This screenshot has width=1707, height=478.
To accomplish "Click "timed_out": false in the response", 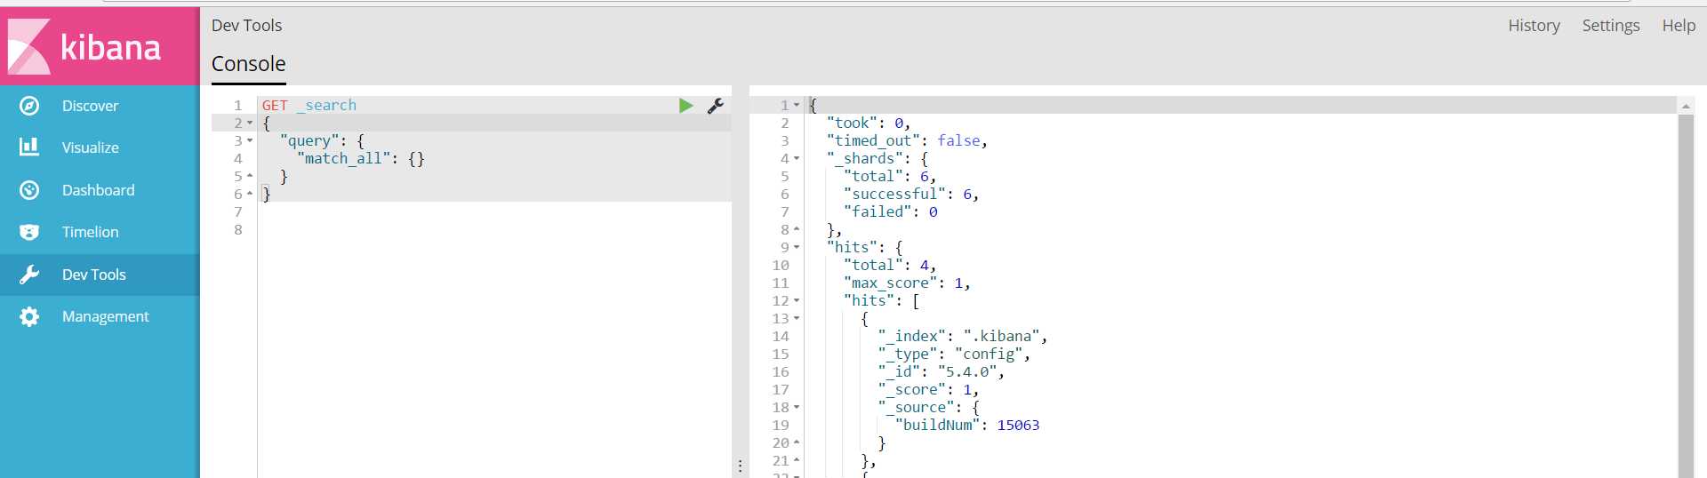I will tap(907, 140).
